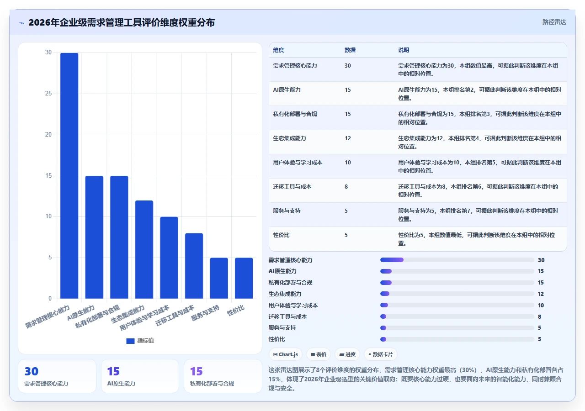Click the 服务与支持 bar in chart
The image size is (585, 411).
(219, 278)
